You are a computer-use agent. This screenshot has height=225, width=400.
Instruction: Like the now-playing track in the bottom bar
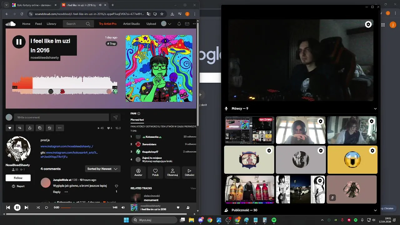pyautogui.click(x=178, y=207)
